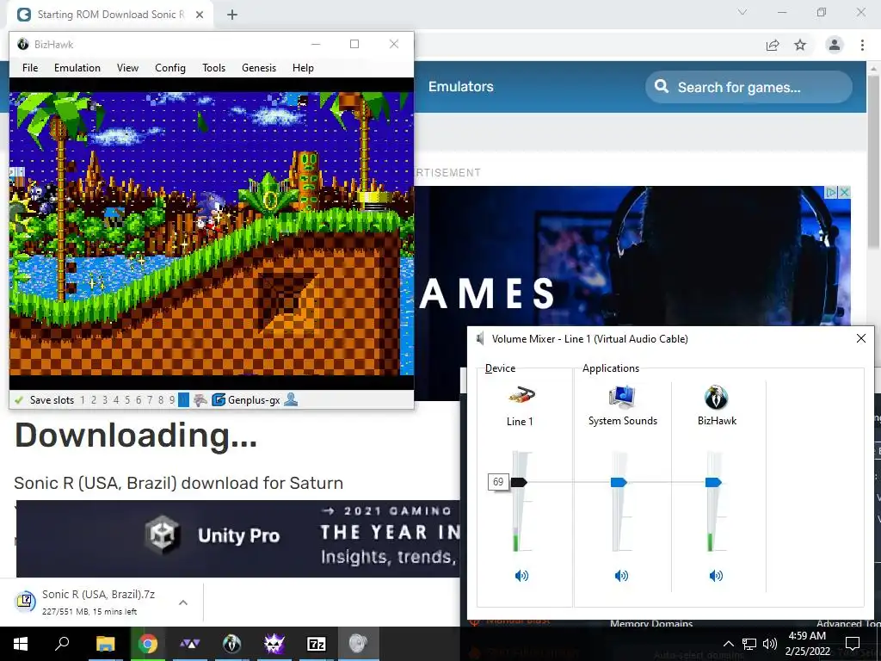
Task: Select save slot 3 in BizHawk
Action: point(105,400)
